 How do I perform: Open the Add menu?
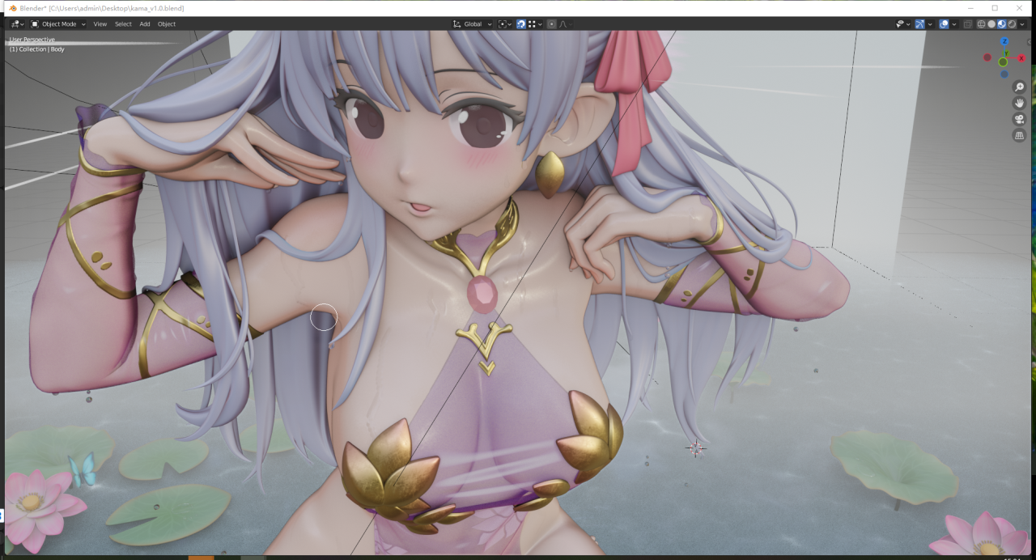pyautogui.click(x=145, y=24)
